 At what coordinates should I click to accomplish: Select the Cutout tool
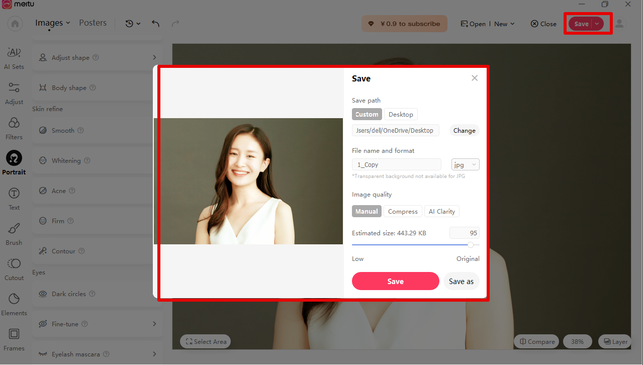click(14, 268)
